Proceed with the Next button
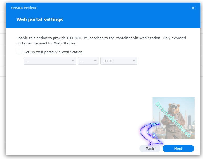This screenshot has height=159, width=203. 178,149
